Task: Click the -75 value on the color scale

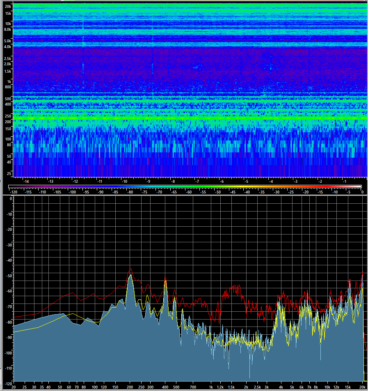Action: pos(144,192)
